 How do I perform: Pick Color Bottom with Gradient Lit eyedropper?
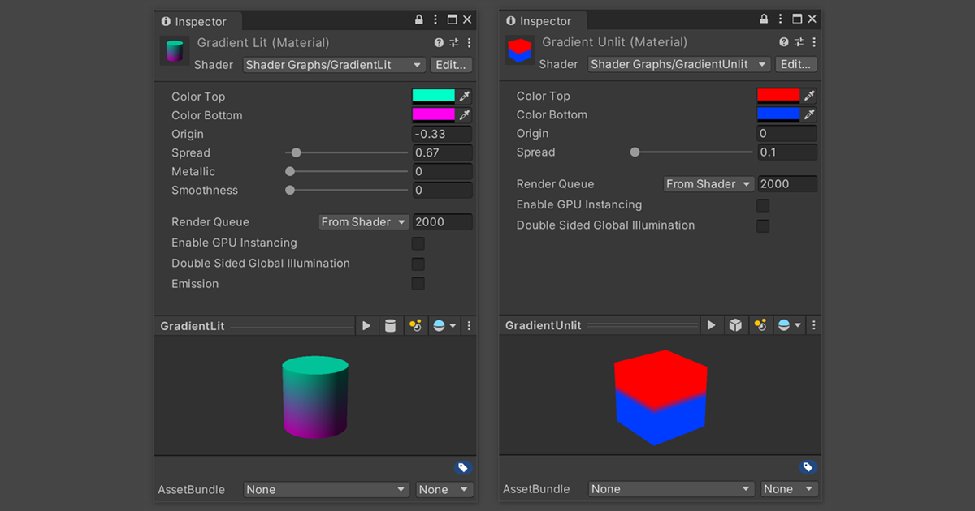tap(465, 115)
